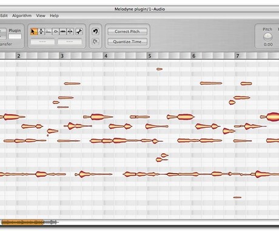Click the first note value field under tools
The width and height of the screenshot is (279, 231).
click(42, 41)
